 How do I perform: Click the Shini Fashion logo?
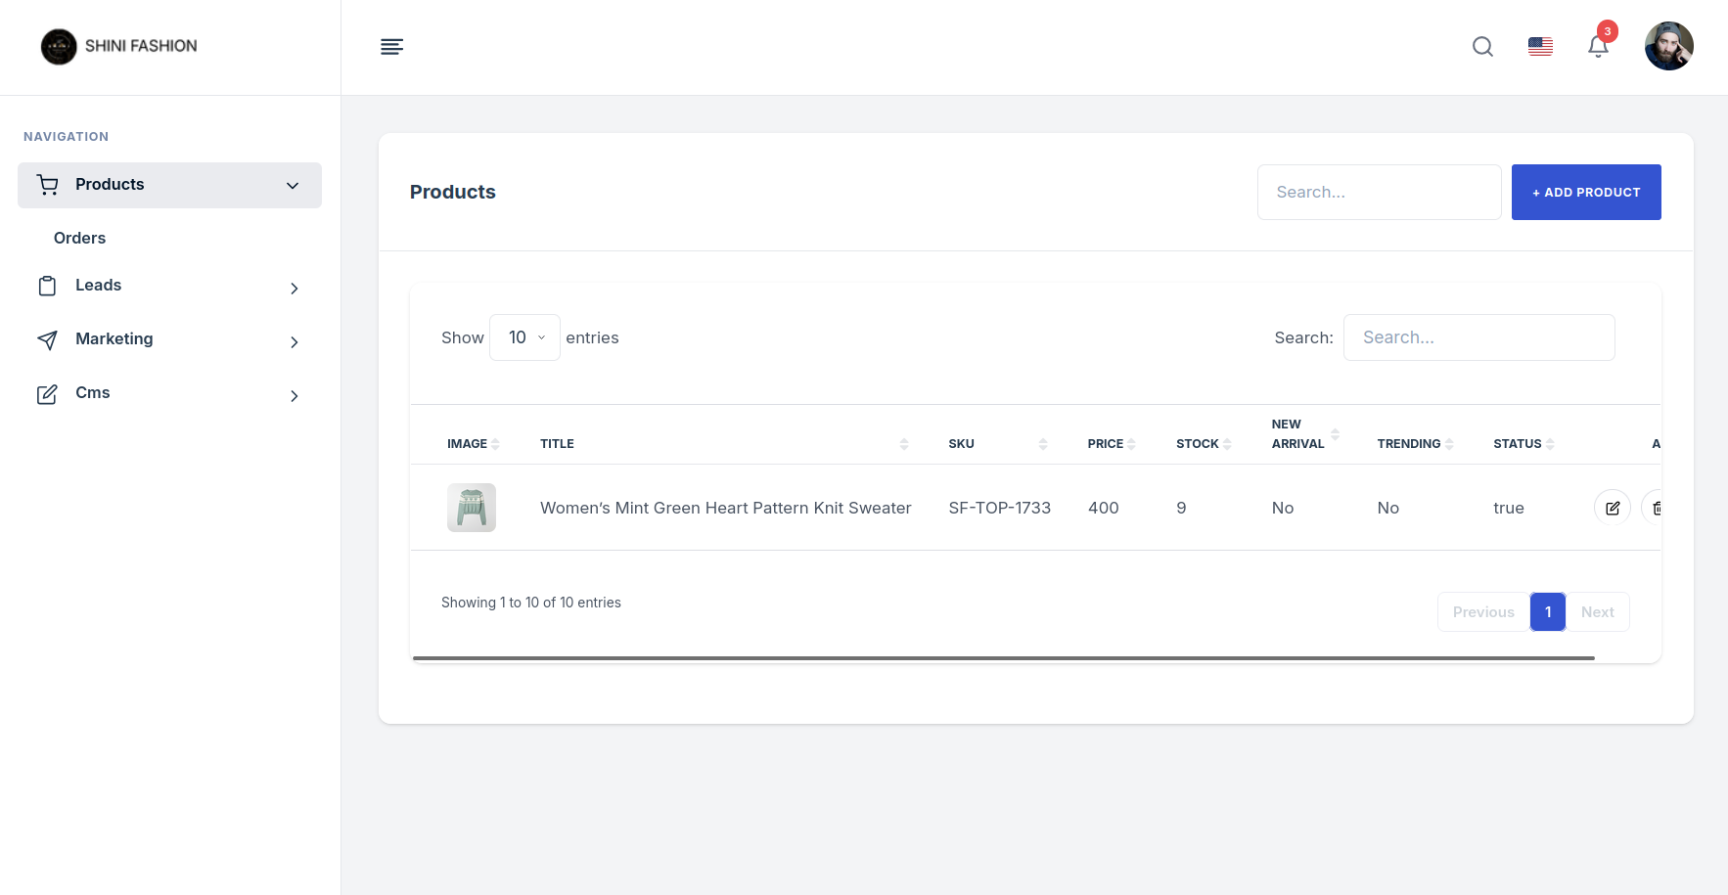[x=118, y=46]
